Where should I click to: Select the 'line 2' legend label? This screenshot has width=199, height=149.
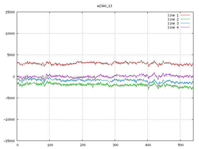point(173,19)
